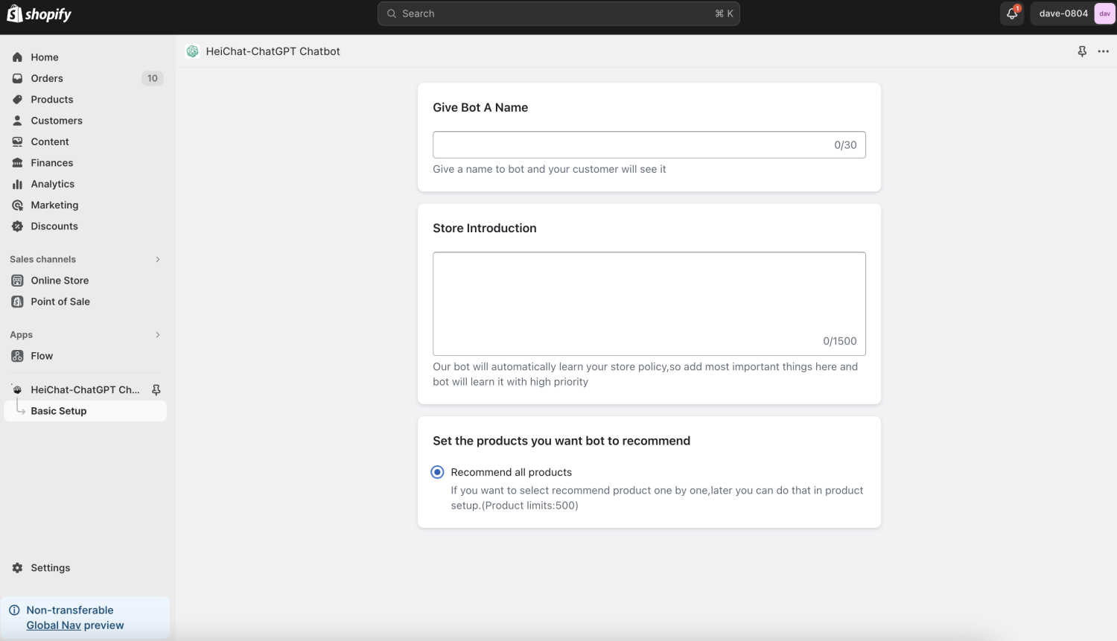Viewport: 1117px width, 641px height.
Task: Click the Settings gear icon
Action: tap(17, 568)
